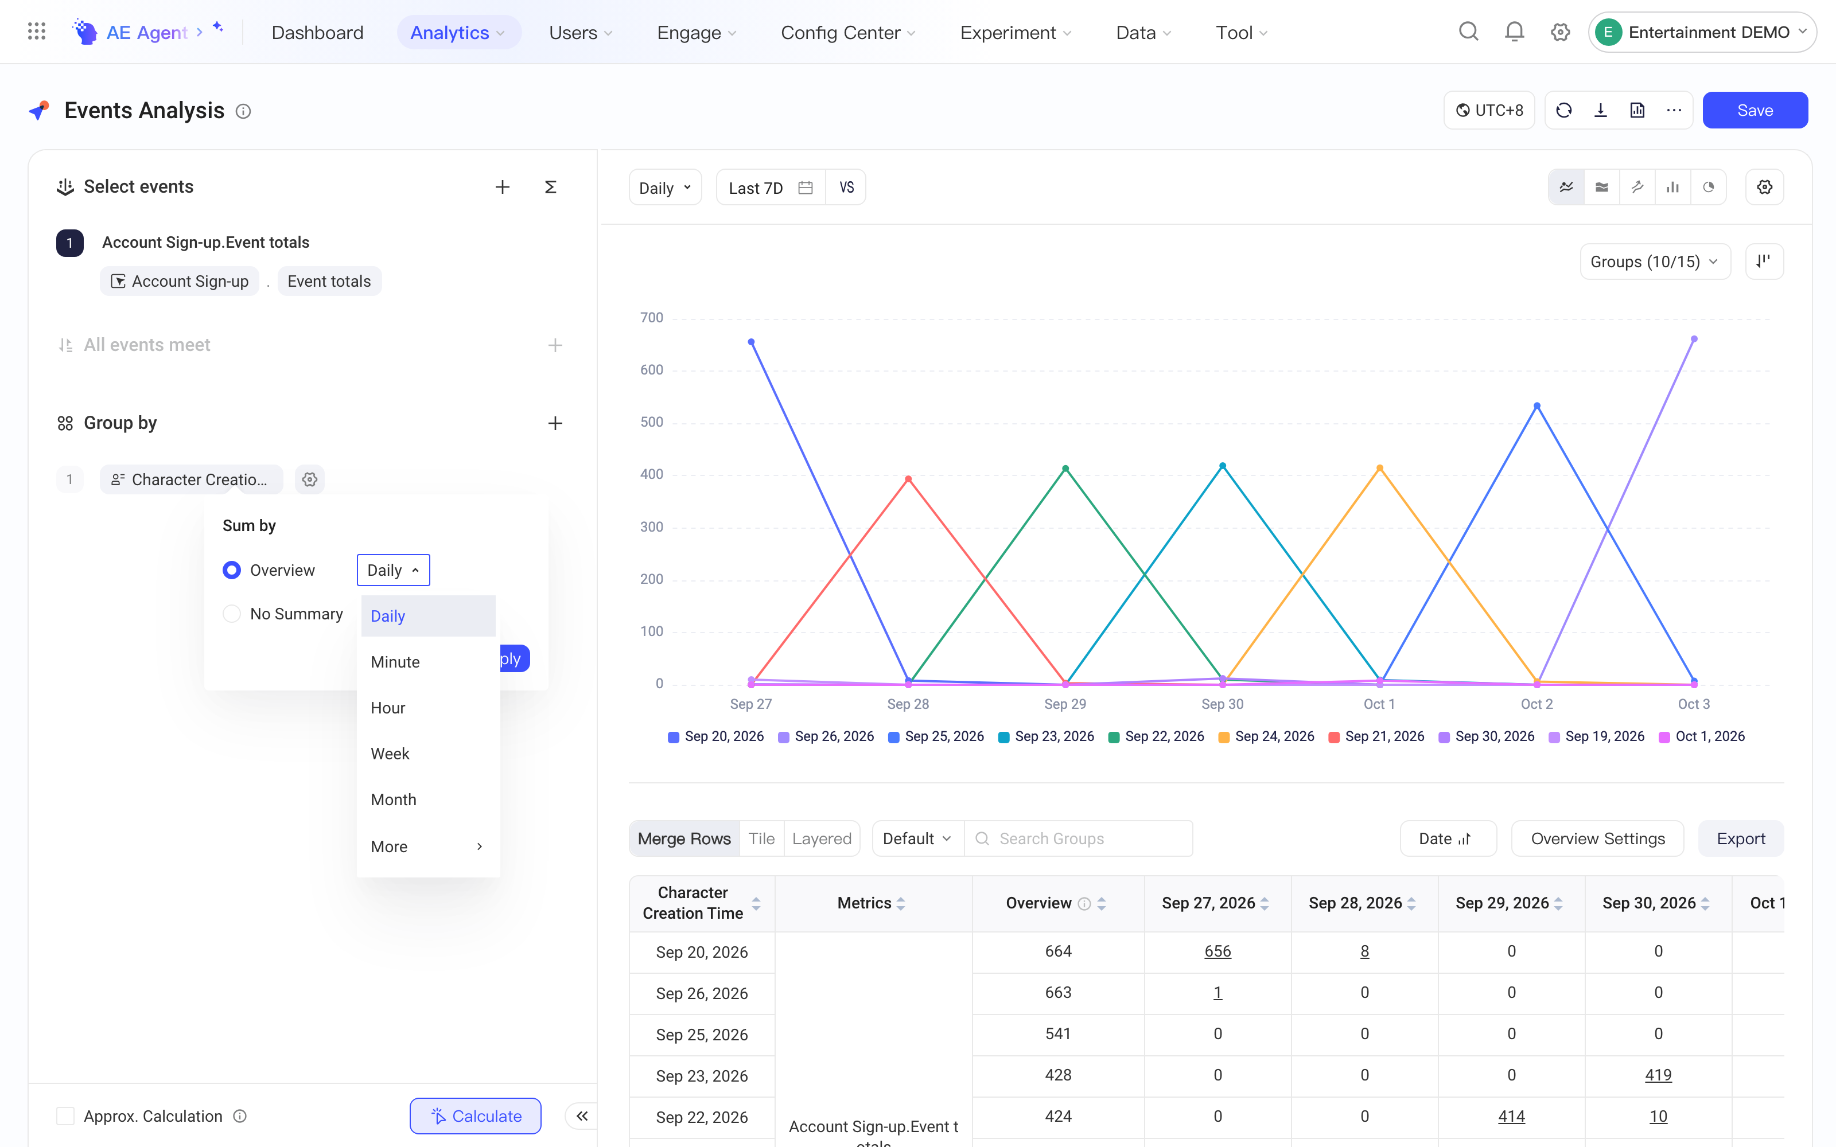The width and height of the screenshot is (1836, 1147).
Task: Select the No Summary radio option
Action: tap(231, 614)
